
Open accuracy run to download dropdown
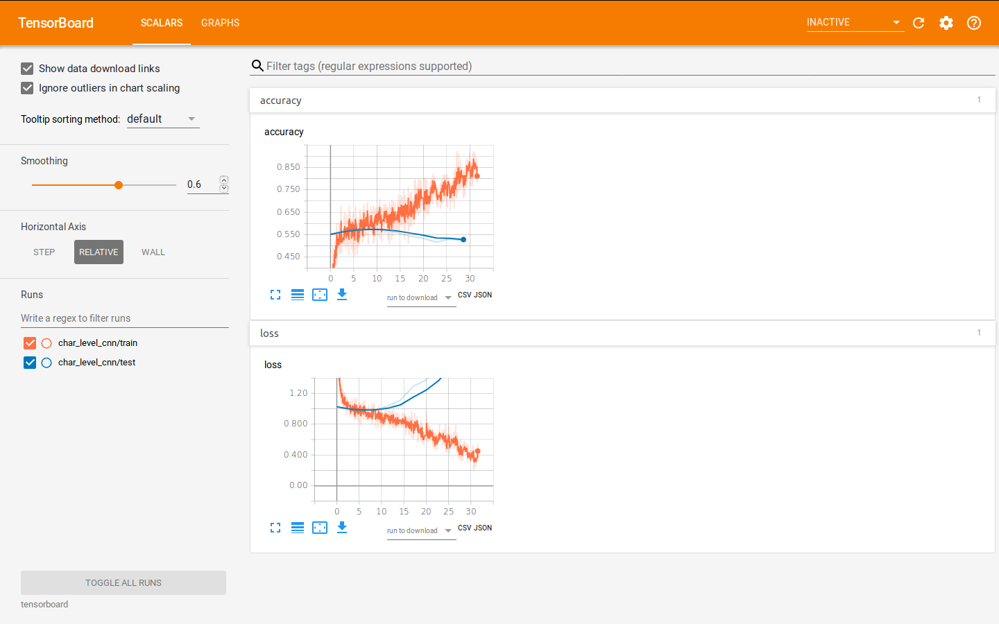click(421, 298)
